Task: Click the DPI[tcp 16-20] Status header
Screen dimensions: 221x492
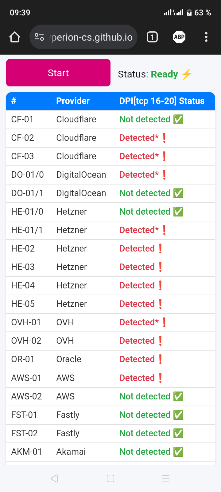Action: (x=162, y=101)
